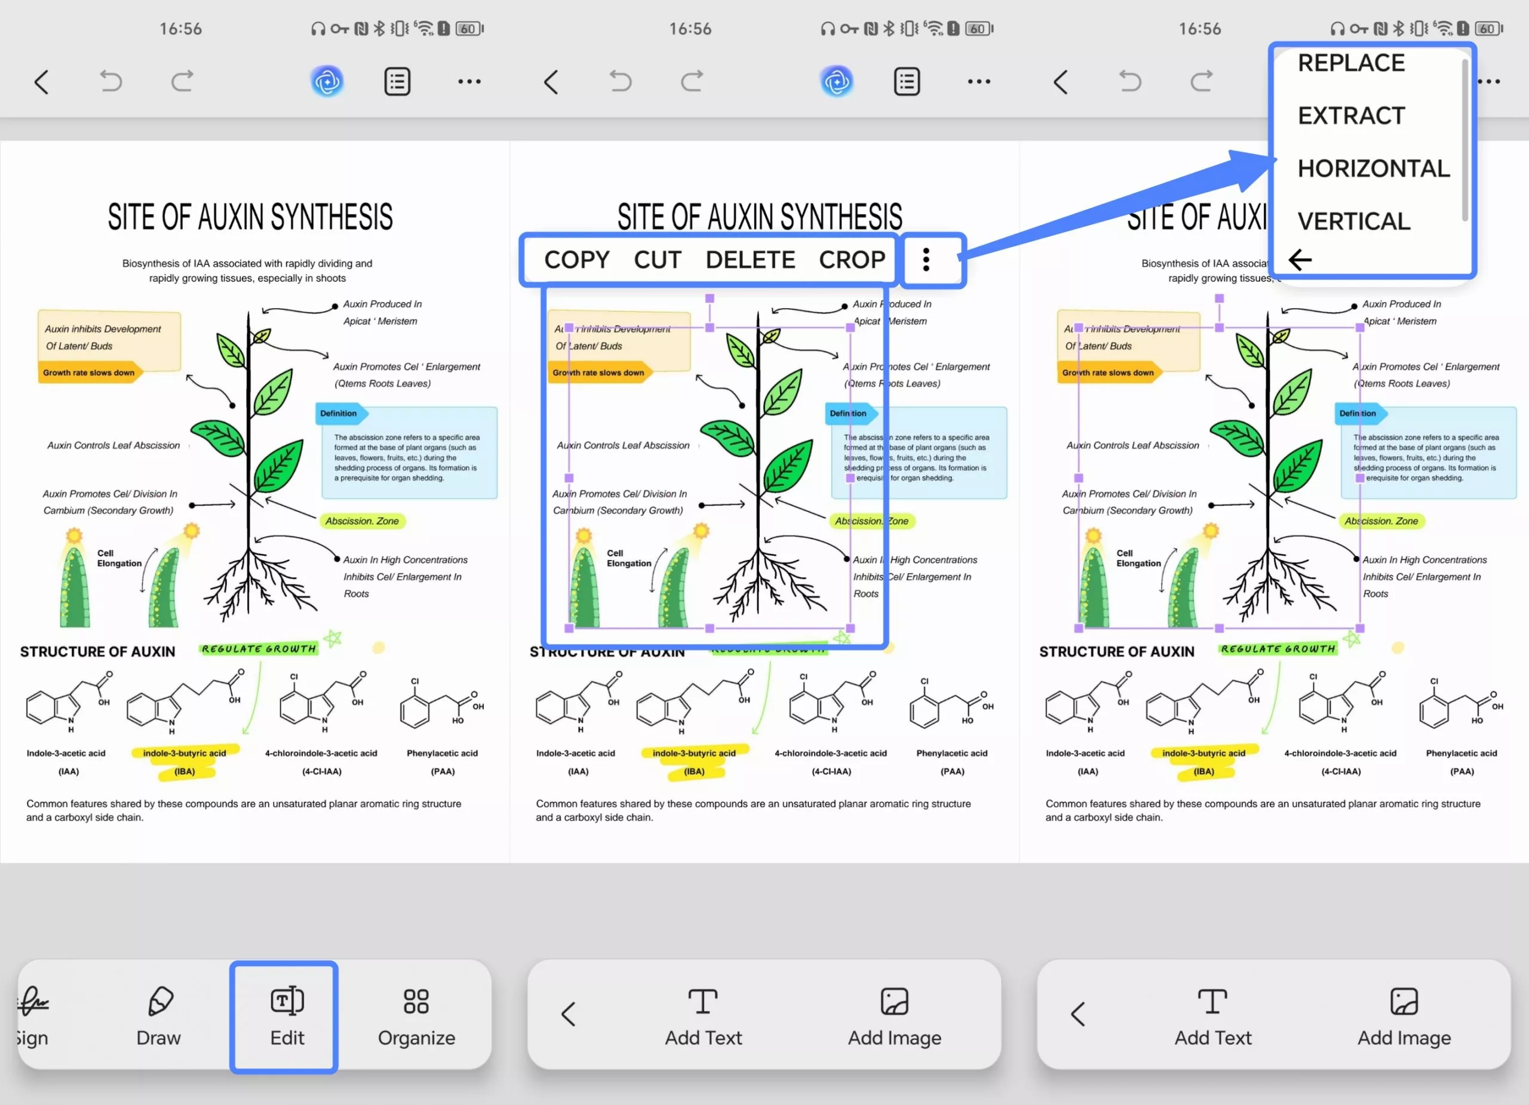Tap the Edit tool in bottom toolbar
1529x1105 pixels.
287,1016
